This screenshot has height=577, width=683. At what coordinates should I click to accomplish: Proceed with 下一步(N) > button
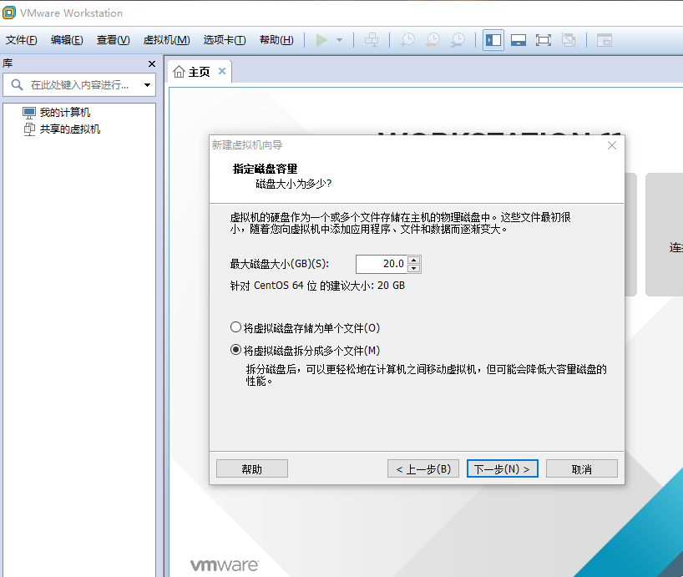(503, 469)
